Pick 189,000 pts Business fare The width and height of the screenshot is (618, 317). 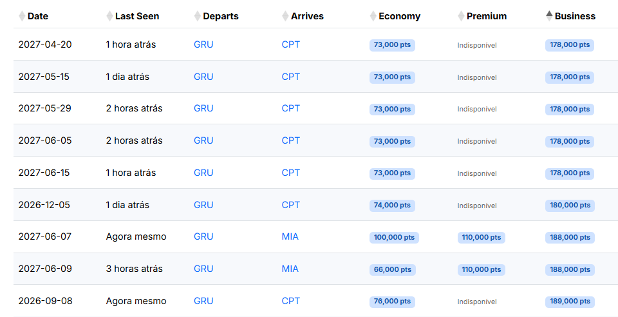coord(570,302)
